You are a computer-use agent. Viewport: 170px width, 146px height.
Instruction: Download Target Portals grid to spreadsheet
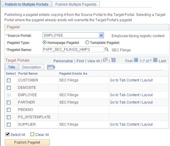click(x=113, y=60)
